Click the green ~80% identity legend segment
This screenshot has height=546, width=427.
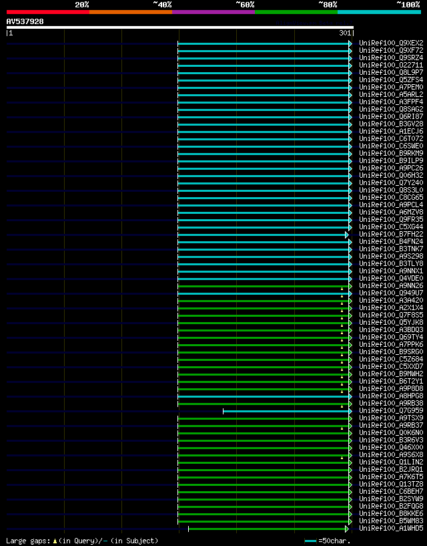tap(296, 12)
